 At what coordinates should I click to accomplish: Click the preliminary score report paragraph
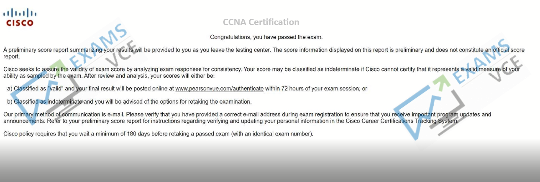[x=264, y=53]
